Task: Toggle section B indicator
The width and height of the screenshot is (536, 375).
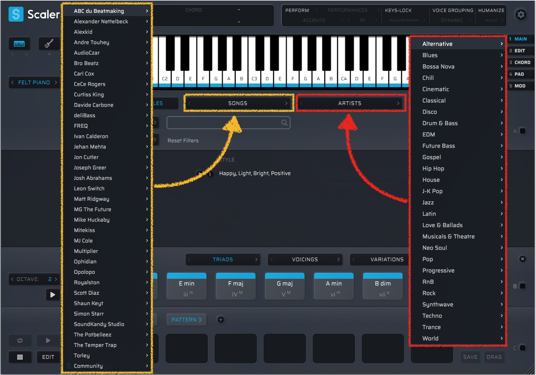Action: (x=523, y=286)
